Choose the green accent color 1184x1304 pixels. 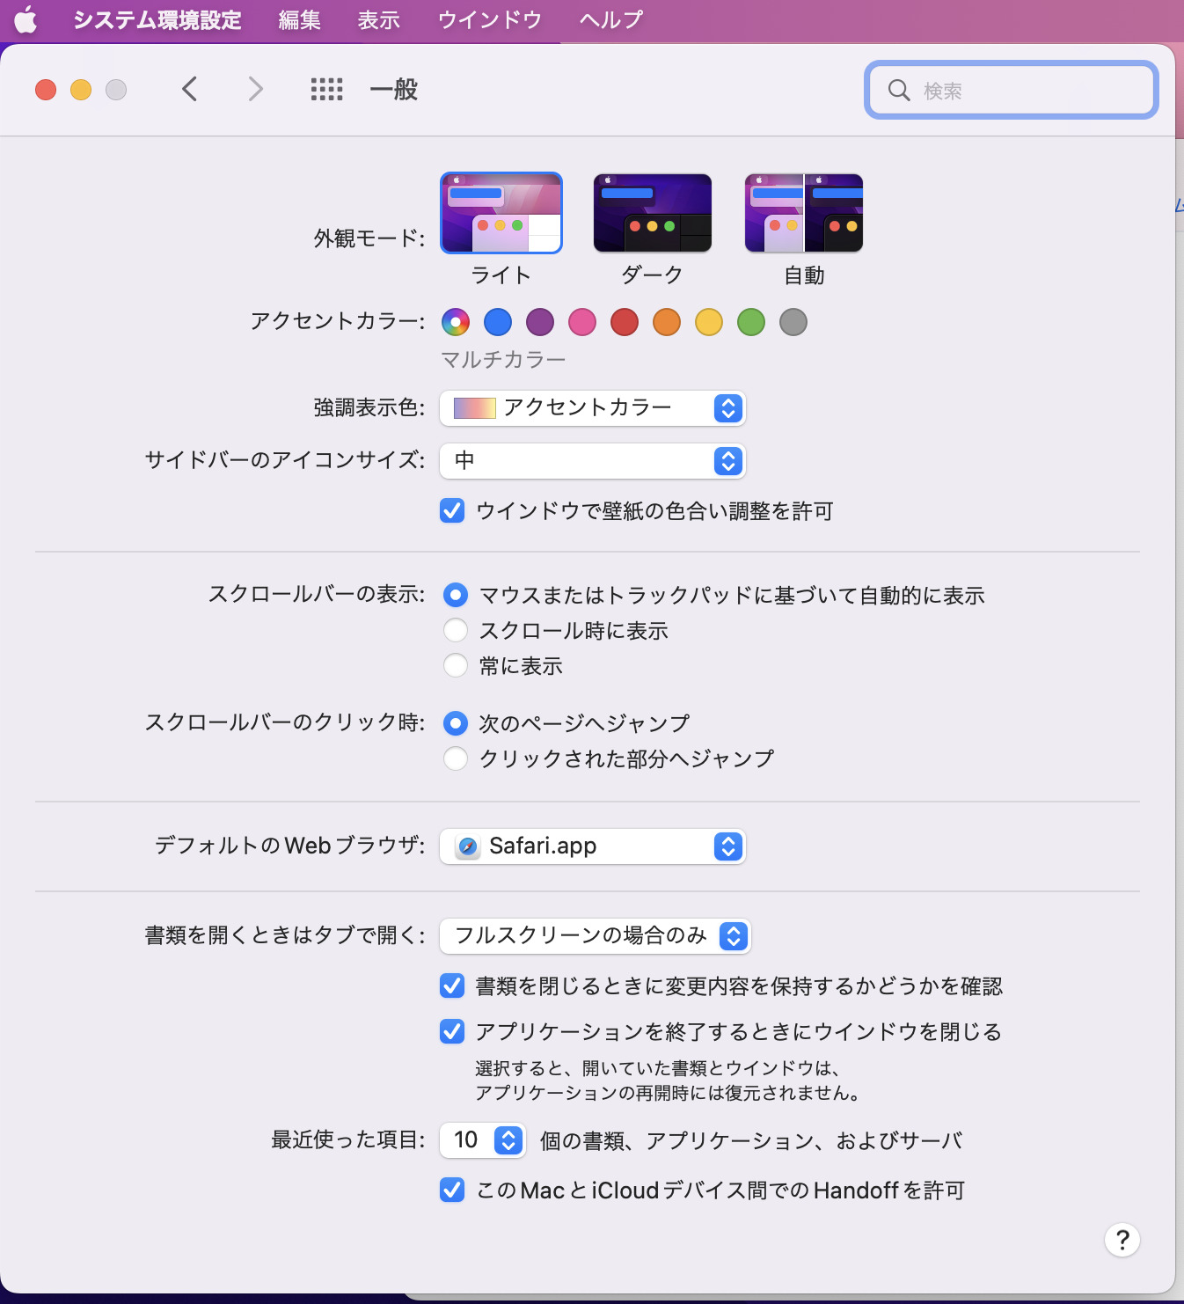[x=751, y=322]
